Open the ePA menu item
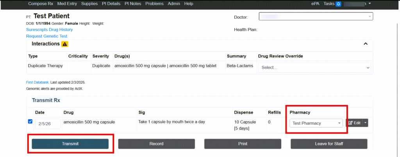This screenshot has height=157, width=400. [x=316, y=4]
